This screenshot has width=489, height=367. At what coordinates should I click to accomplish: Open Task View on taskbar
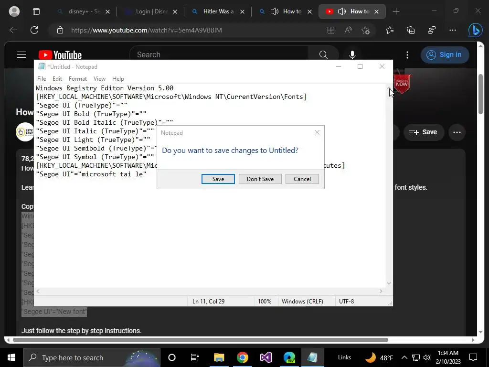[x=195, y=357]
